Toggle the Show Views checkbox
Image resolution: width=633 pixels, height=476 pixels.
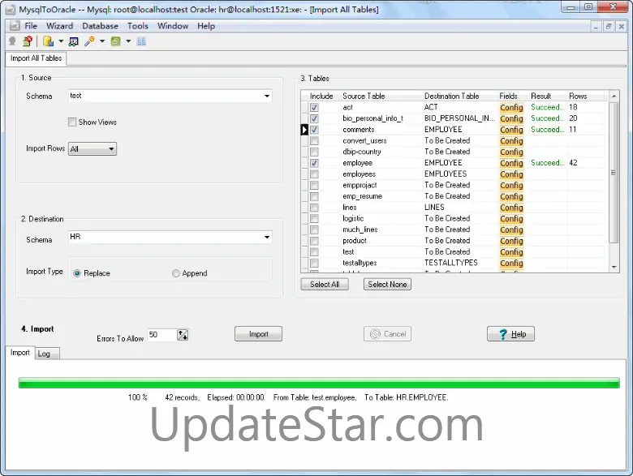click(x=72, y=122)
